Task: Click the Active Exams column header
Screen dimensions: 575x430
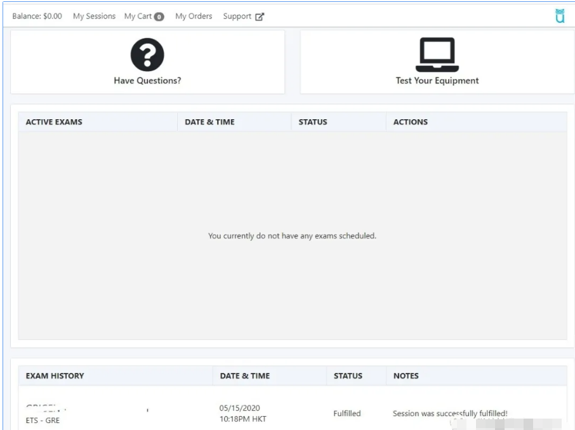Action: [54, 122]
